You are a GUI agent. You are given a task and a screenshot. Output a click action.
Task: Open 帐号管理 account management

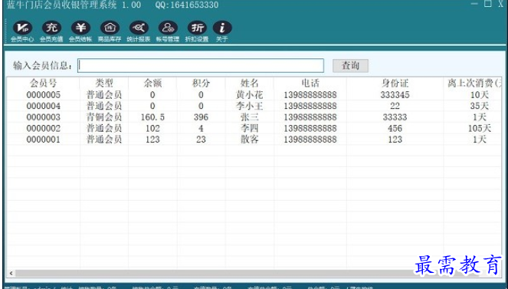[168, 31]
